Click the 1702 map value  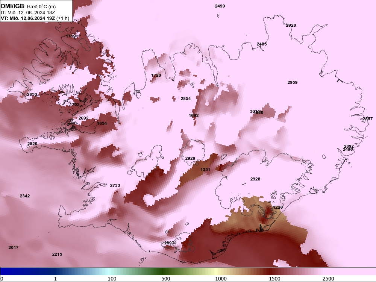[74, 105]
